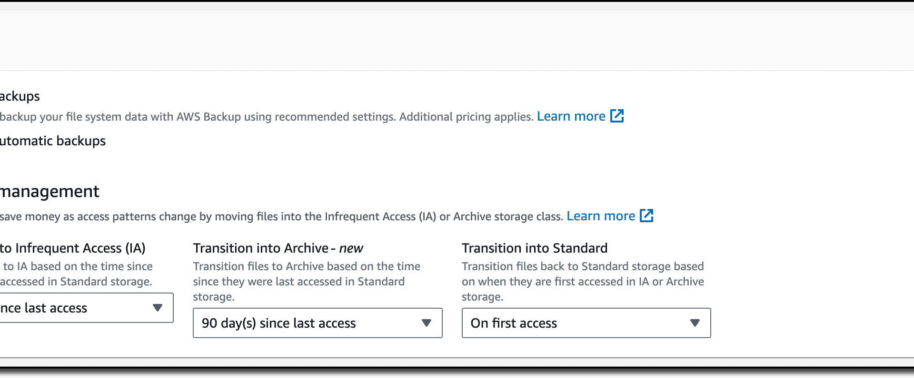Click the lifecycle management section heading
The height and width of the screenshot is (378, 914).
(50, 191)
